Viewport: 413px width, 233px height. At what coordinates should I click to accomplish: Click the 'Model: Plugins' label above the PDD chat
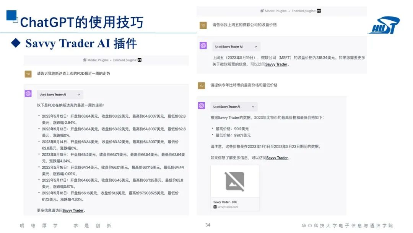[x=98, y=60]
